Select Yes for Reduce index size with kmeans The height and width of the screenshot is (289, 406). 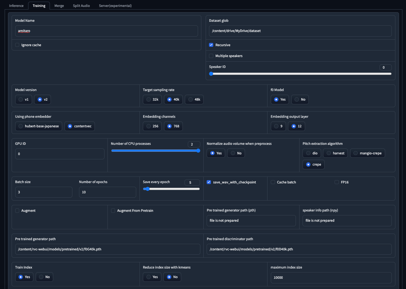click(x=152, y=277)
